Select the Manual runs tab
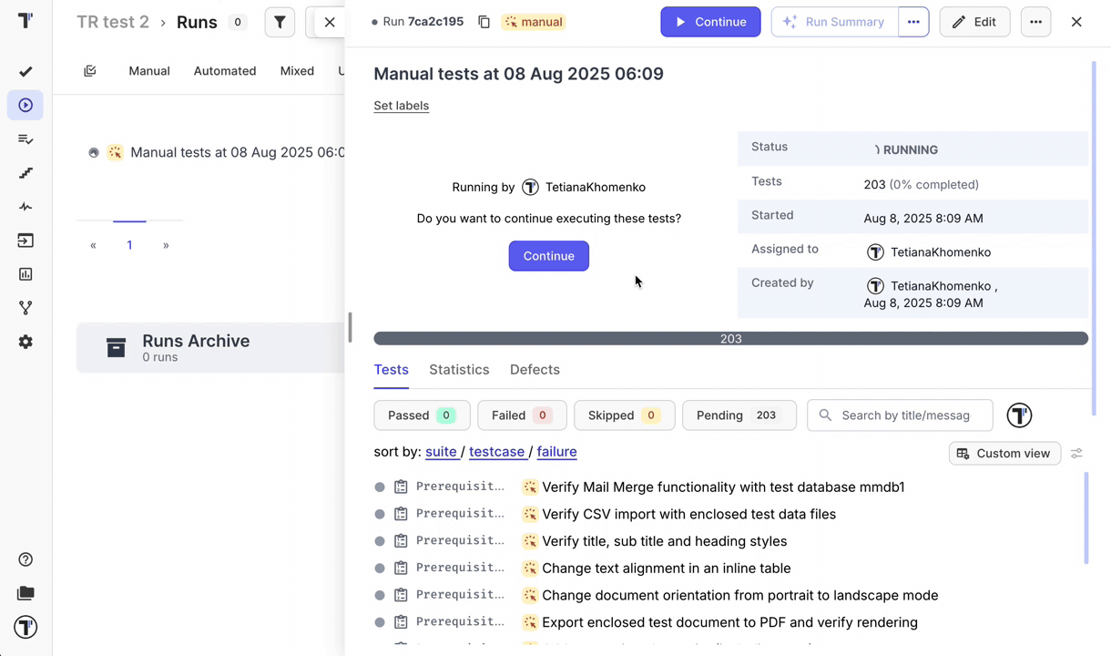The width and height of the screenshot is (1111, 656). (149, 71)
